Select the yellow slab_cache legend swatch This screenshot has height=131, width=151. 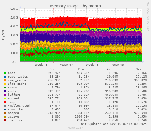click(5, 84)
